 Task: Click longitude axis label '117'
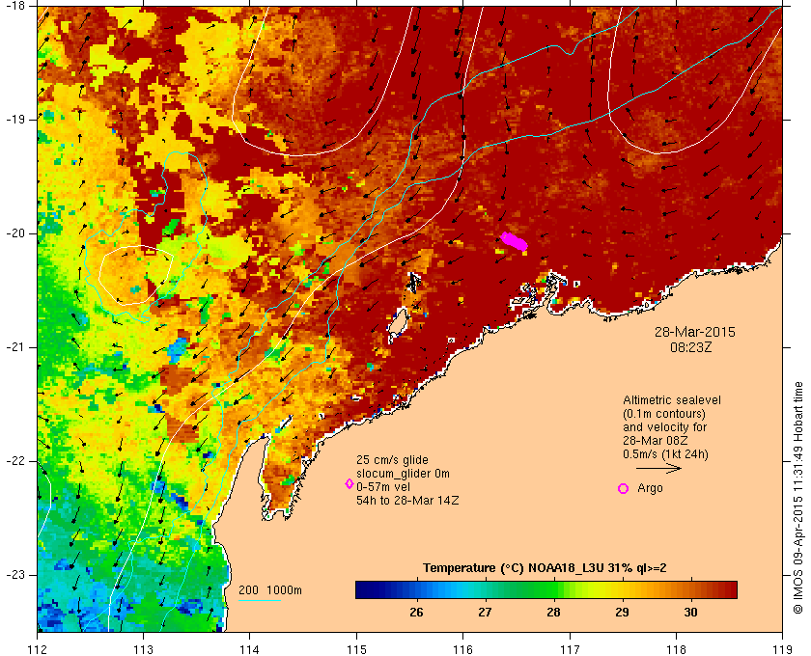pos(570,649)
